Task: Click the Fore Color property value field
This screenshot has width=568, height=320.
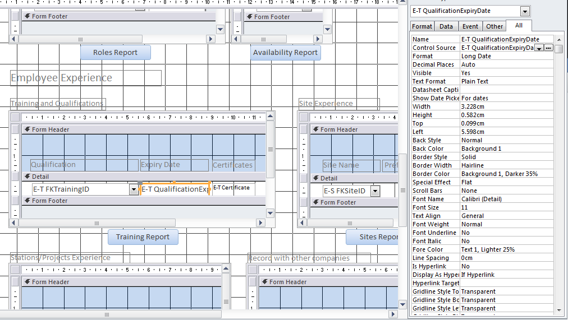Action: click(x=507, y=249)
